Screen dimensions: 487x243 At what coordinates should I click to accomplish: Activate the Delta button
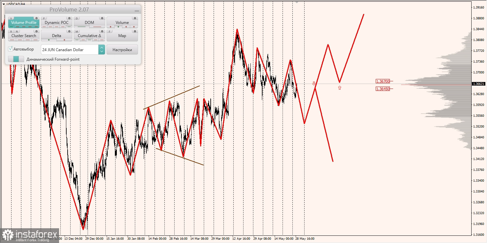(x=56, y=35)
